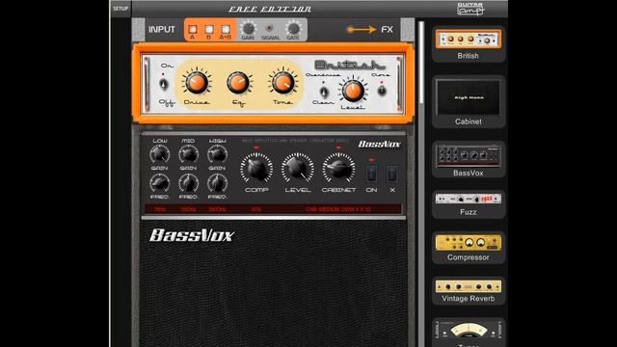Click the BassVox LOW gain knob

pyautogui.click(x=159, y=154)
